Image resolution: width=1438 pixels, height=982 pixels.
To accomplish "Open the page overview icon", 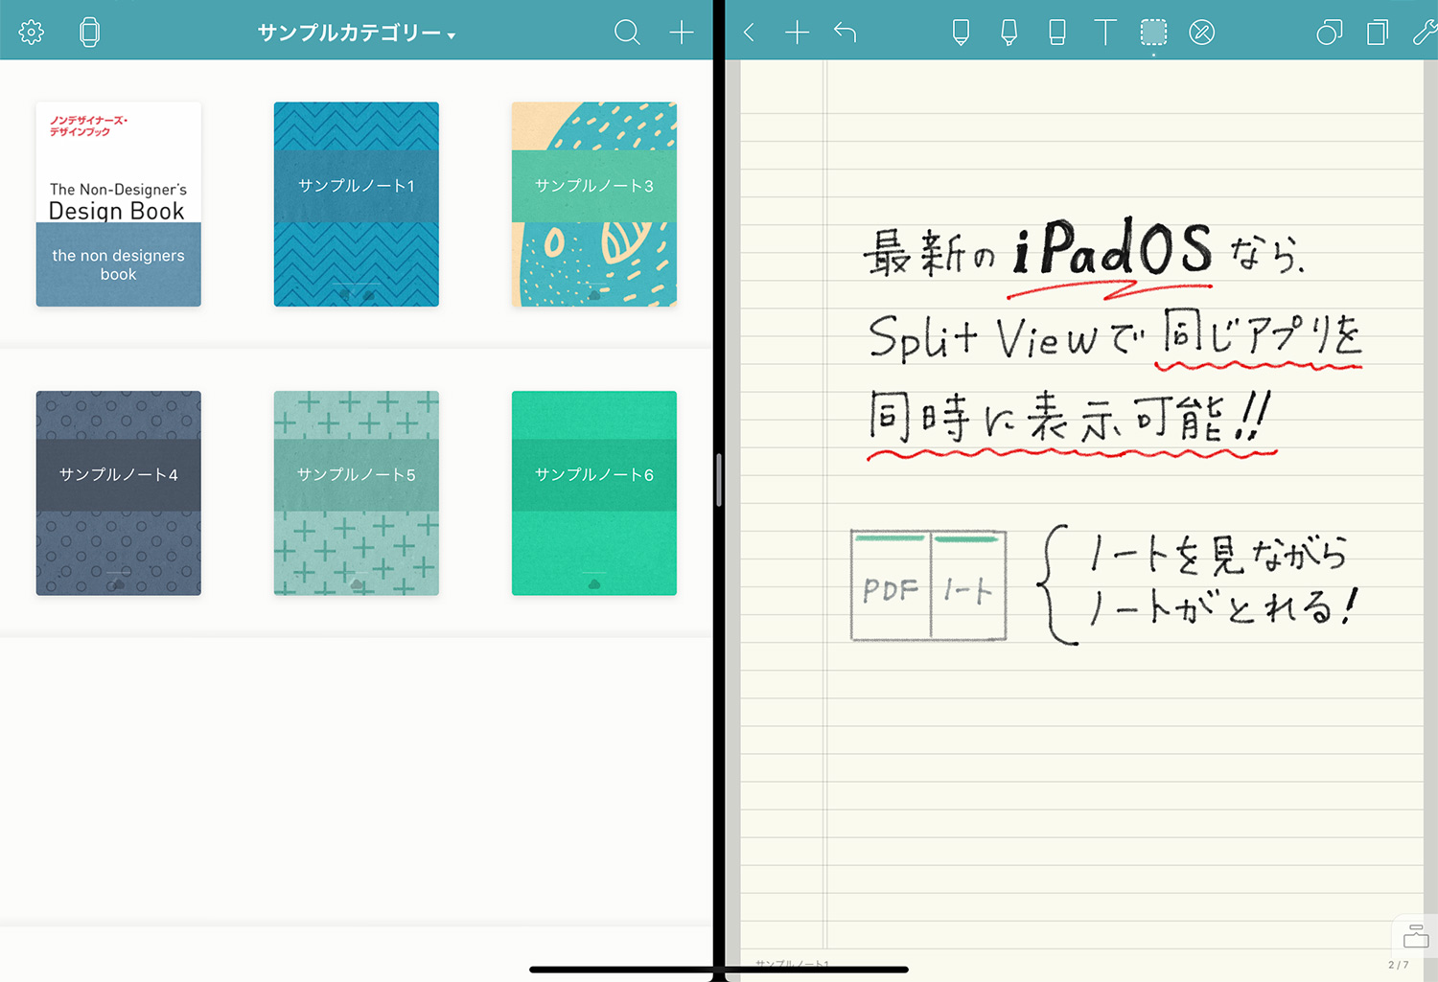I will 1377,33.
